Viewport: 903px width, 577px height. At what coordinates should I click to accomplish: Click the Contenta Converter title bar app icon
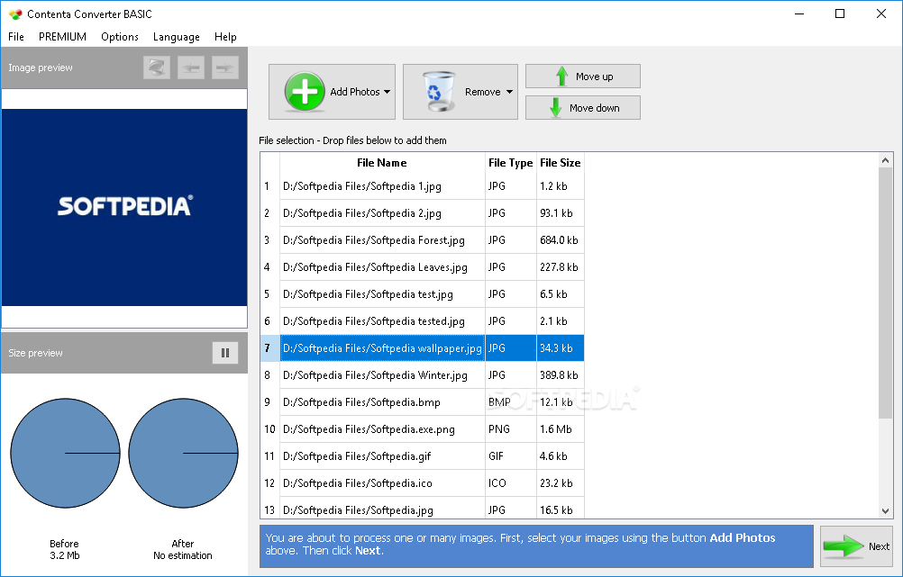[x=15, y=14]
